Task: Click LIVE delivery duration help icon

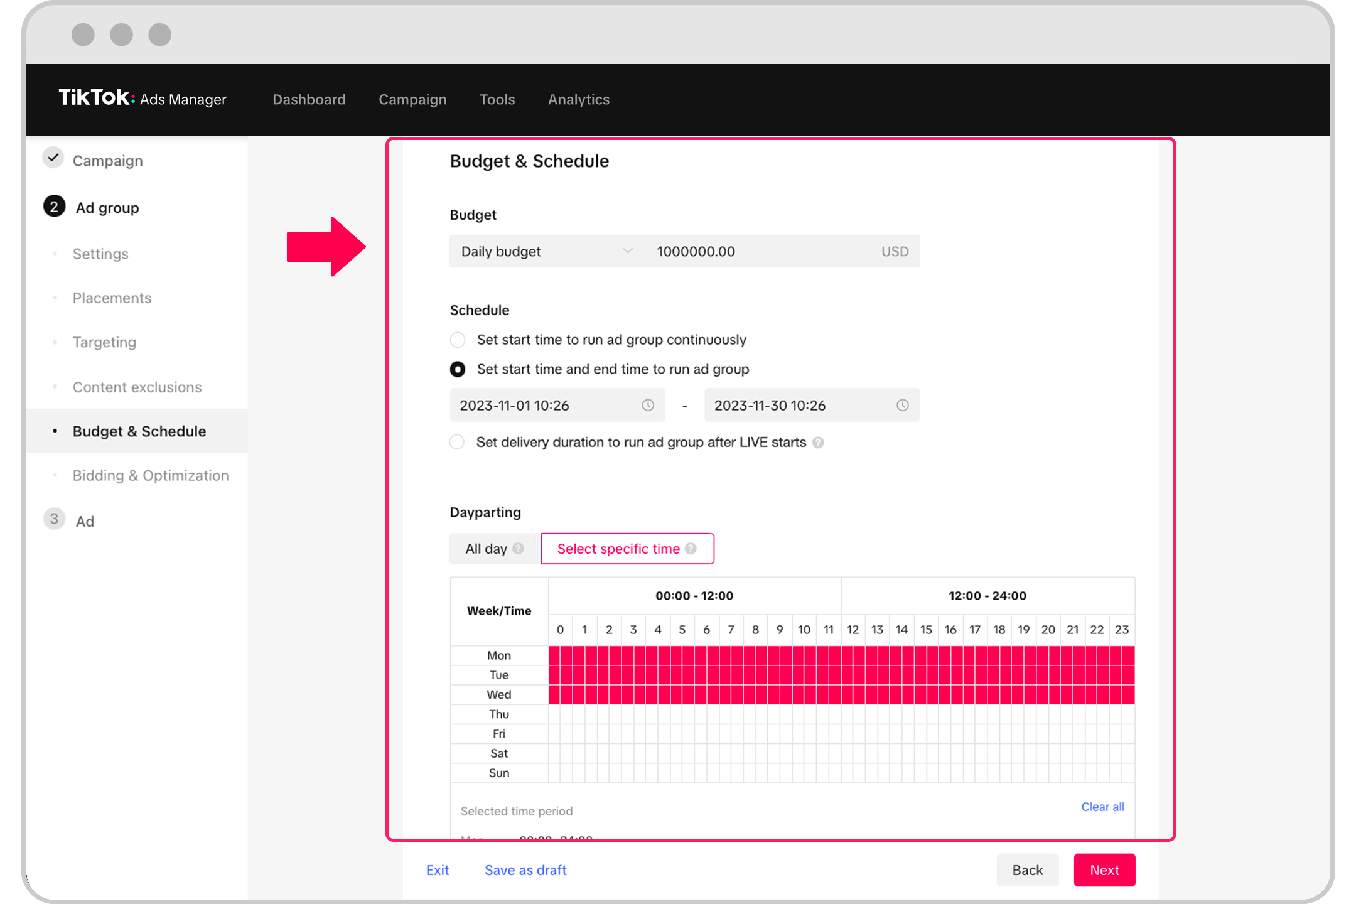Action: (818, 443)
